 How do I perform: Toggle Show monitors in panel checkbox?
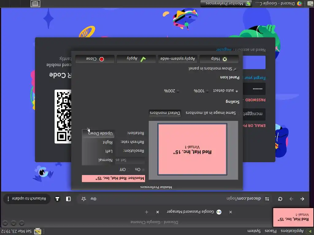(235, 69)
